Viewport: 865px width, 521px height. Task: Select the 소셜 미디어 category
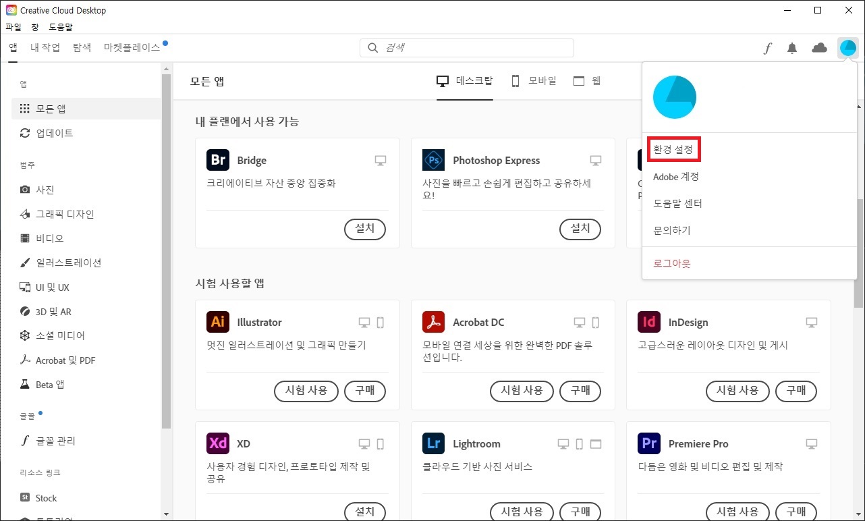tap(86, 335)
